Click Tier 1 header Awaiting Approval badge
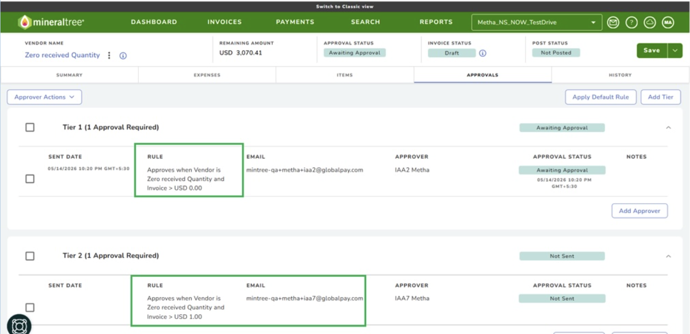The height and width of the screenshot is (334, 690). [x=562, y=128]
